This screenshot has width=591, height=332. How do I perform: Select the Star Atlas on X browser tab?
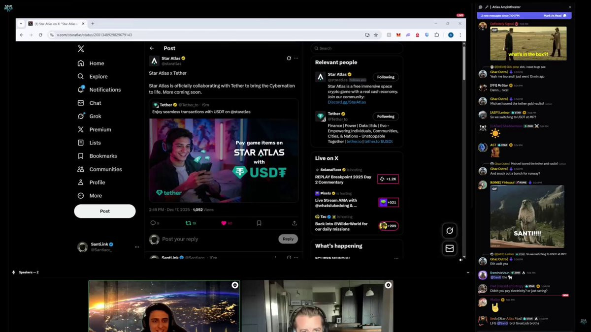(56, 24)
